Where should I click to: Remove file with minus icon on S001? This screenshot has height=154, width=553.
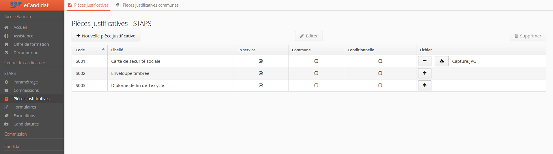pos(424,61)
